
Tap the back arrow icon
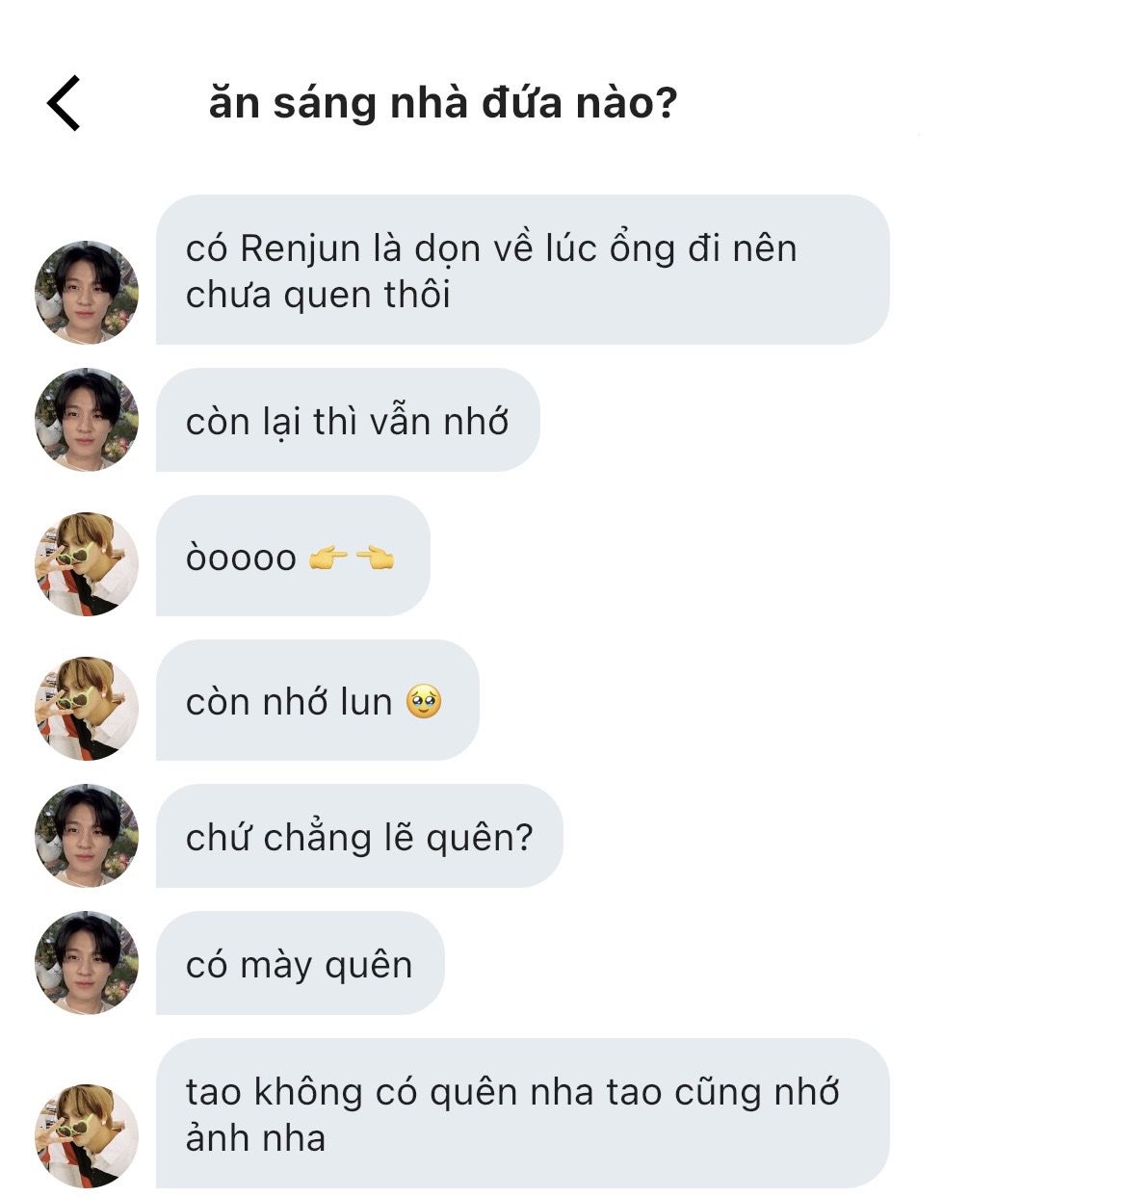point(64,103)
